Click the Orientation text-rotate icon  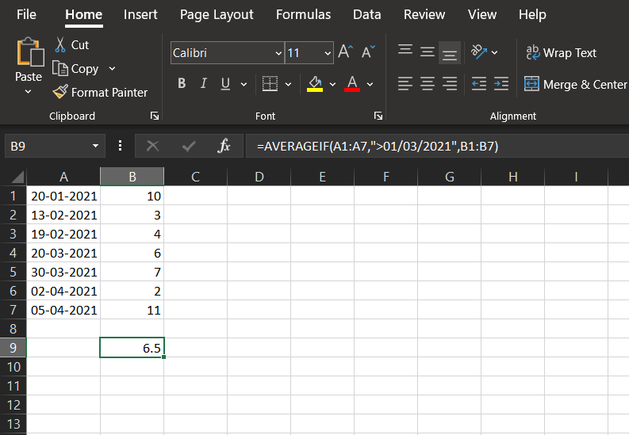[x=479, y=52]
